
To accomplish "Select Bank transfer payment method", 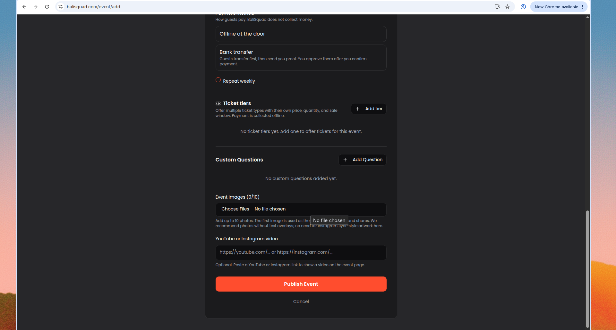I will (301, 58).
